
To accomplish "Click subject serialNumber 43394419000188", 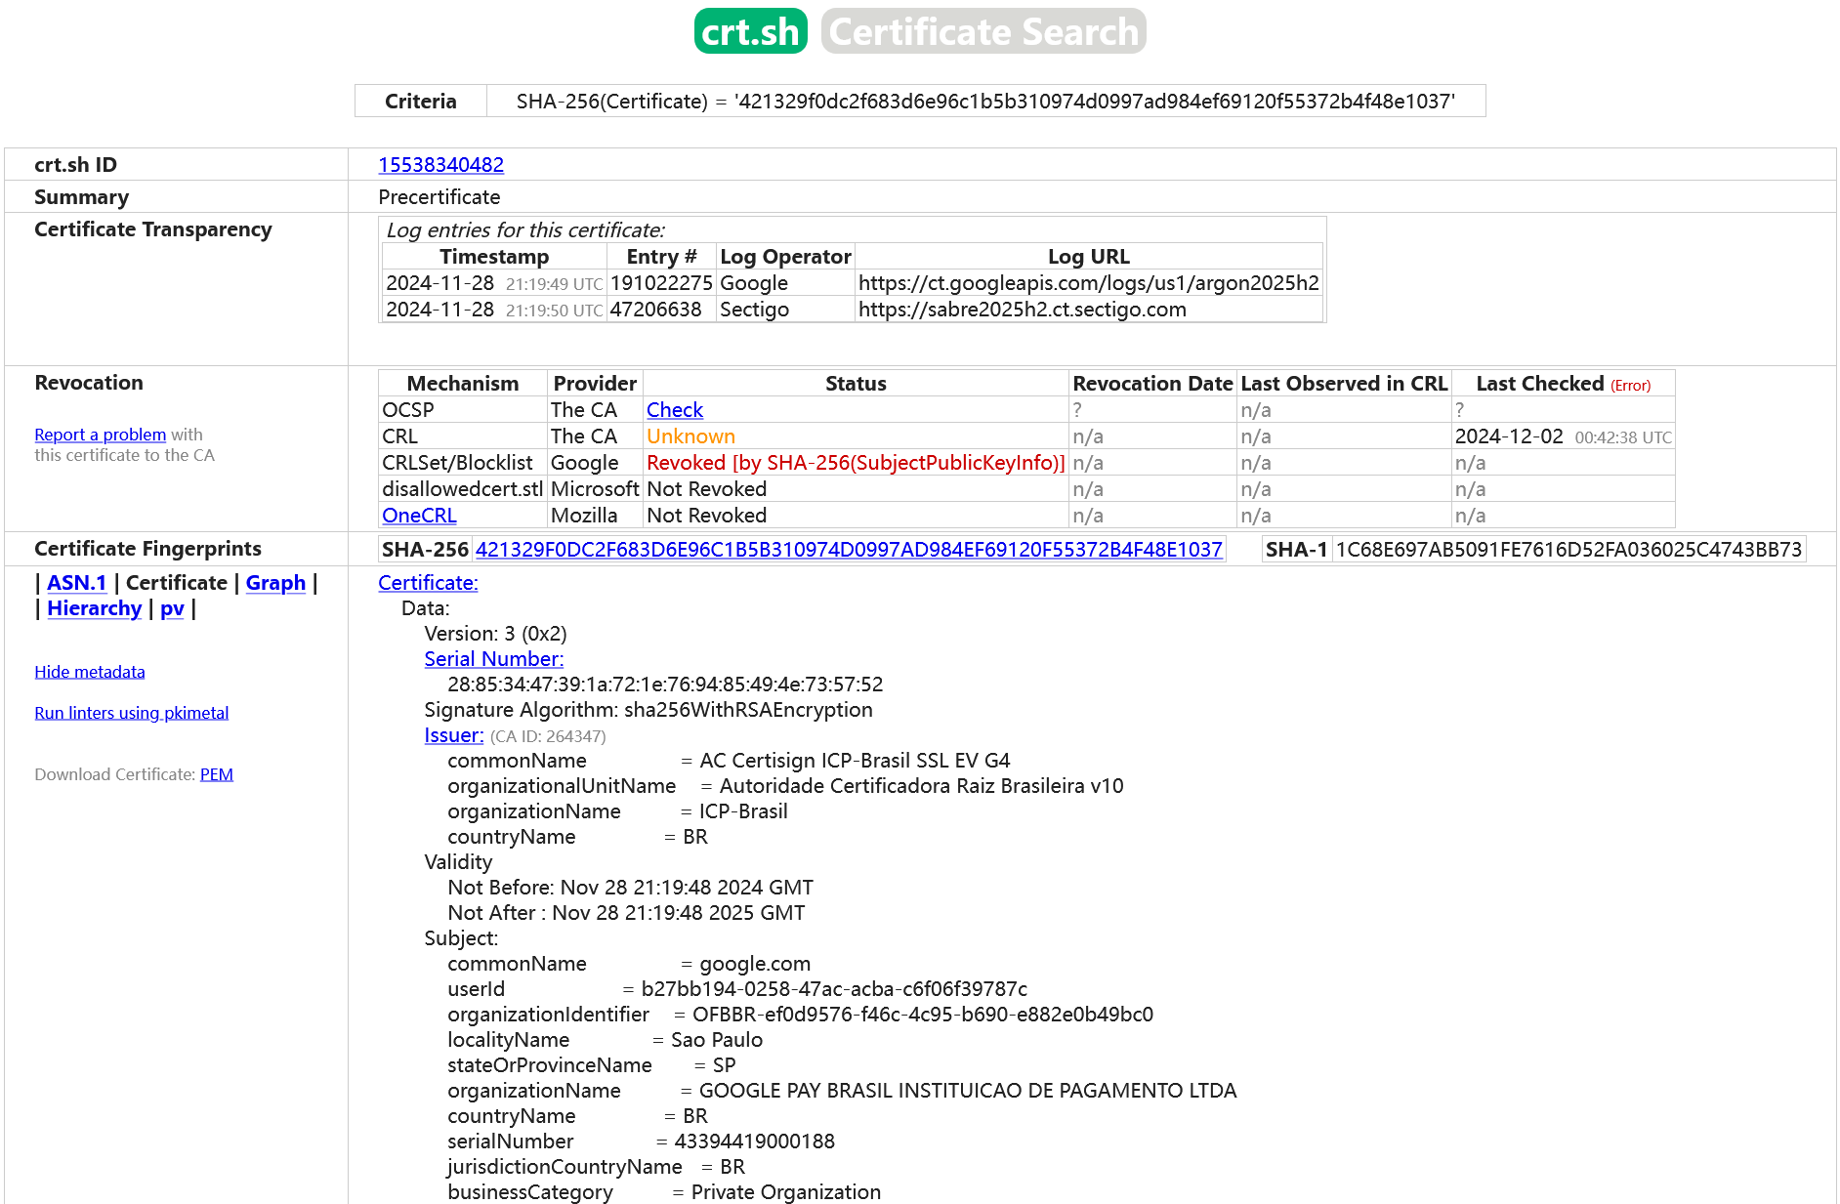I will pos(754,1142).
